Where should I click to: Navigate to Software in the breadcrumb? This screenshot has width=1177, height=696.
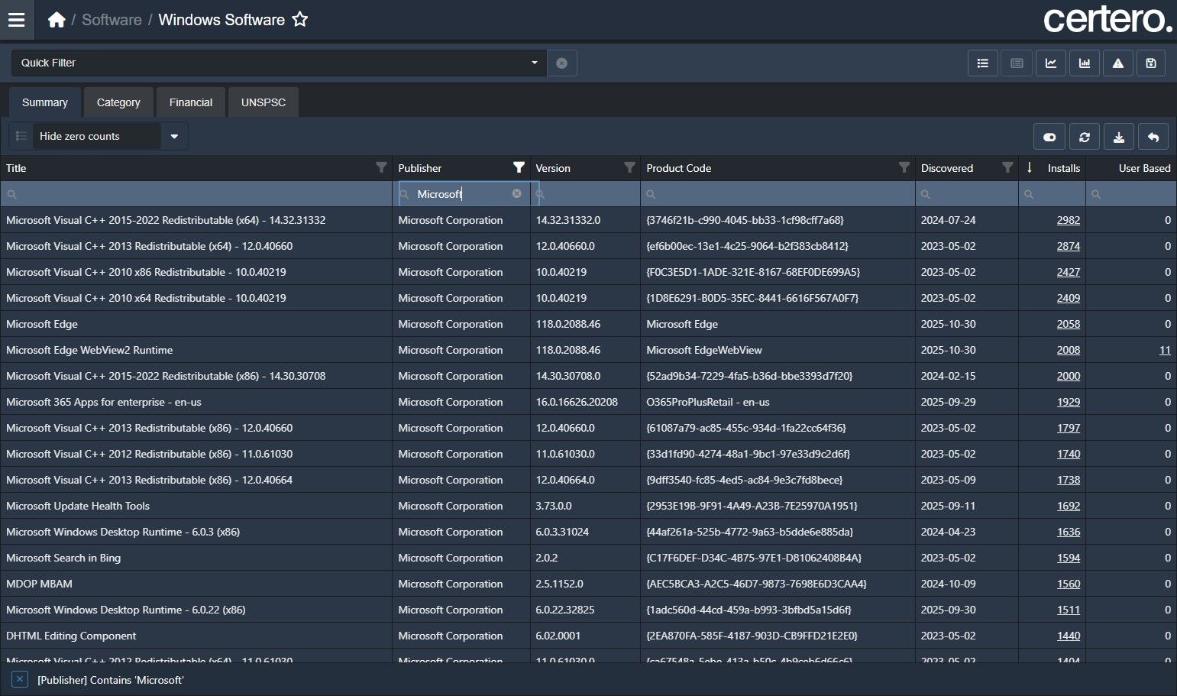(112, 20)
